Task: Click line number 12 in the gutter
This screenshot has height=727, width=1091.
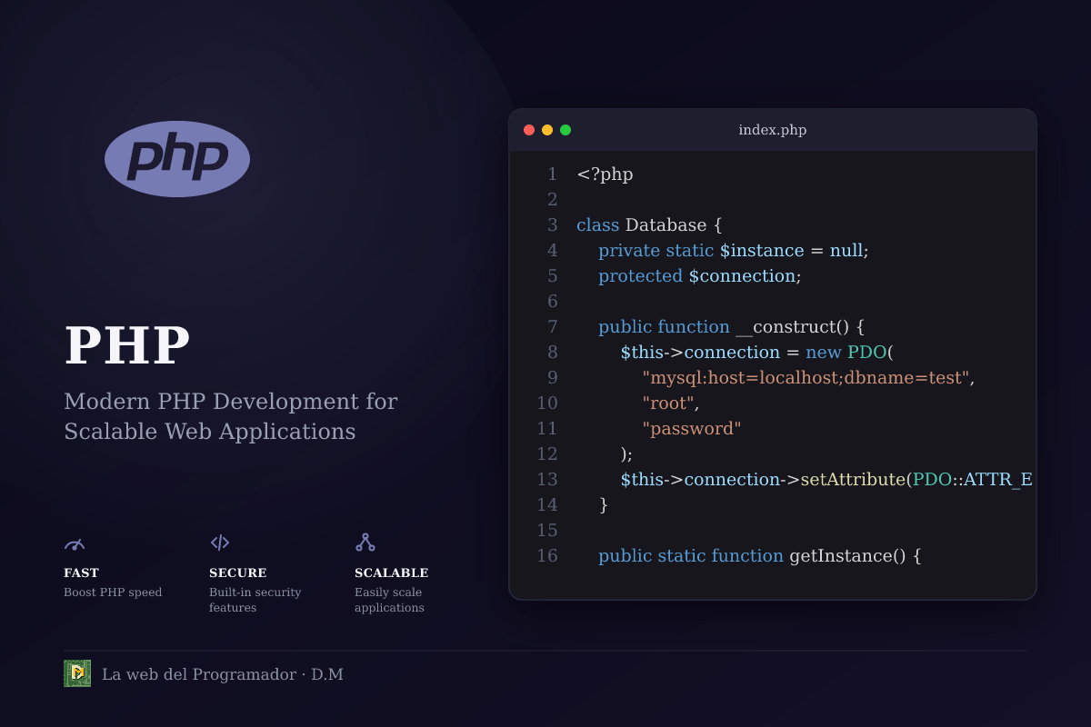Action: (547, 454)
